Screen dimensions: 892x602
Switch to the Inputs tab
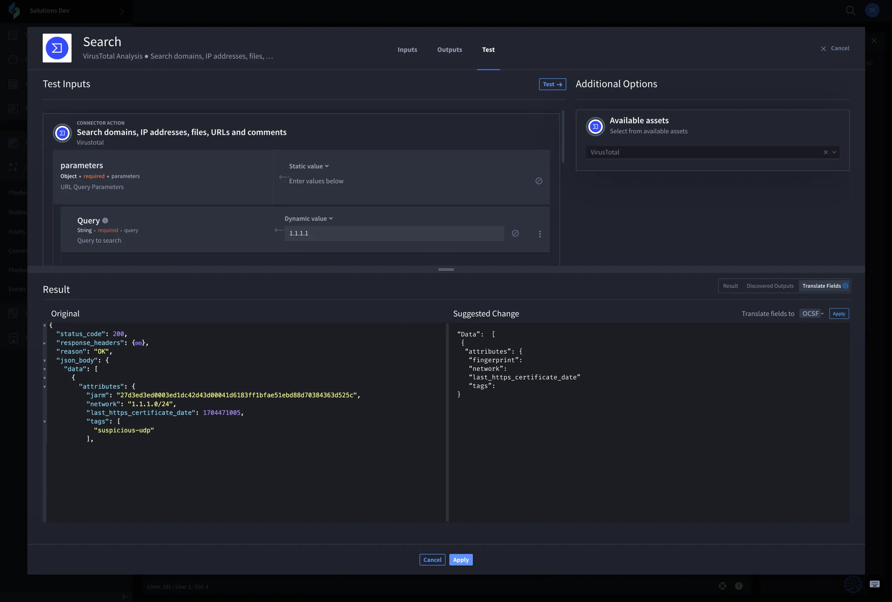click(407, 49)
